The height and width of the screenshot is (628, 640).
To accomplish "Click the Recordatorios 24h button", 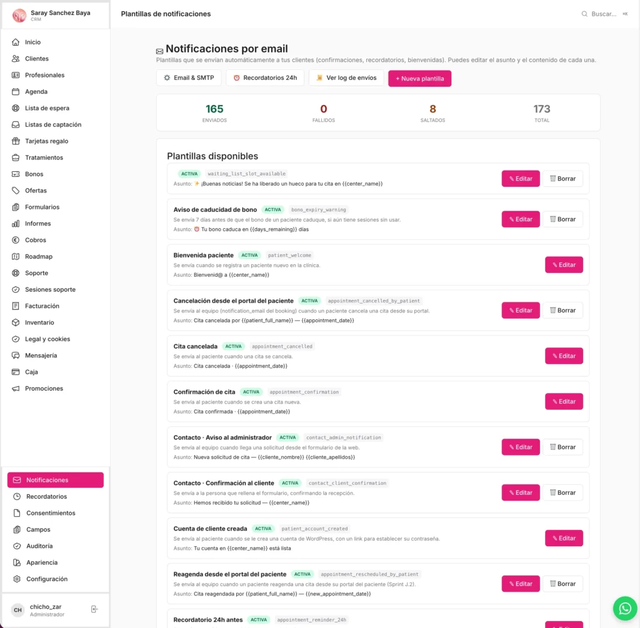I will click(265, 77).
